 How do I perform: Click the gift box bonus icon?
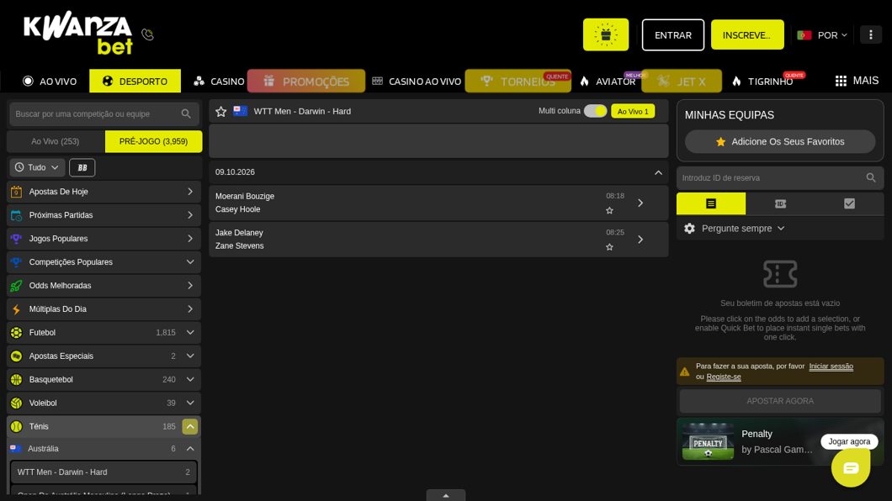click(605, 34)
